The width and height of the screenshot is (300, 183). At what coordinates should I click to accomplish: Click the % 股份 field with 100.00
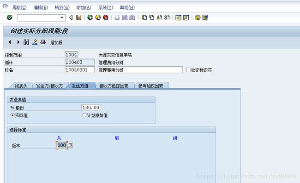click(90, 108)
